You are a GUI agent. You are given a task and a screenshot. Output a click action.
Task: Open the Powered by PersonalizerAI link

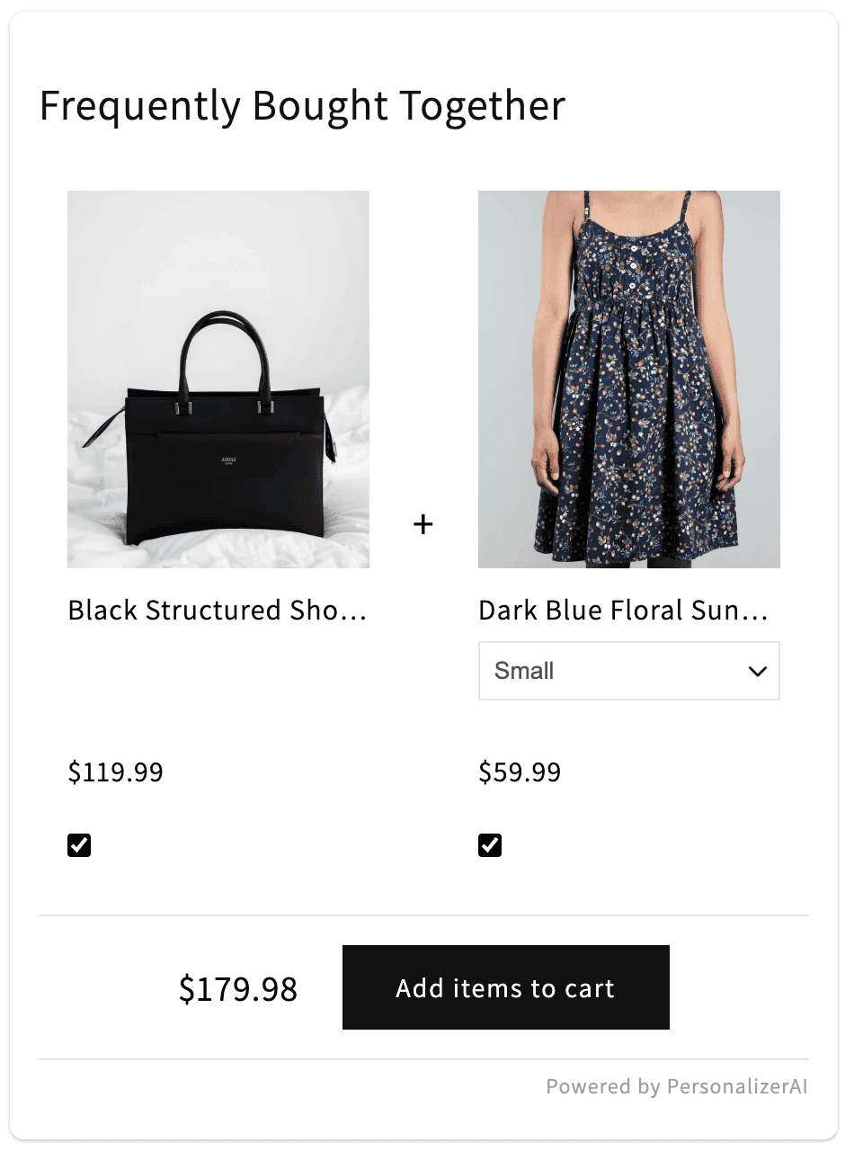(x=676, y=1086)
